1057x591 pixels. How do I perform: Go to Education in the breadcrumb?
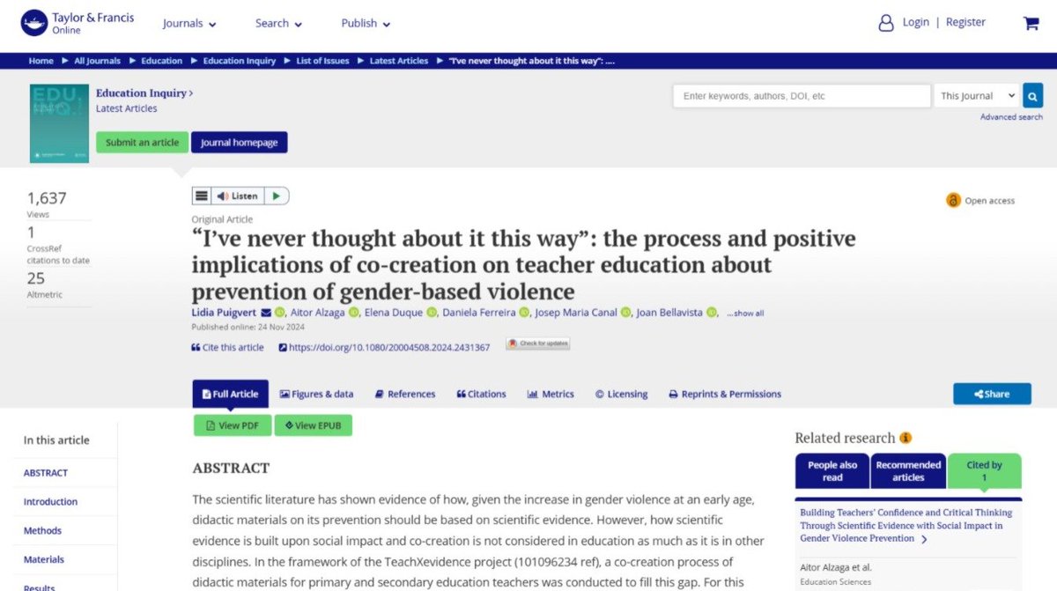pyautogui.click(x=161, y=61)
